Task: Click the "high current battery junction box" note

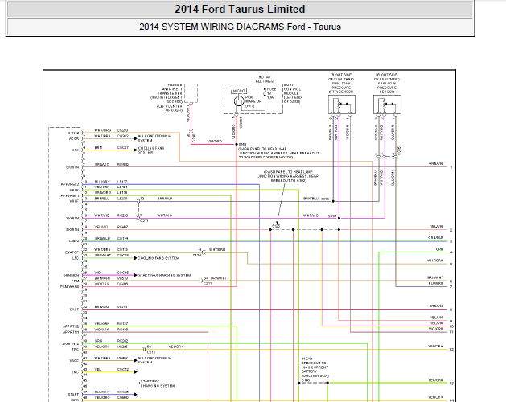Action: [x=315, y=369]
